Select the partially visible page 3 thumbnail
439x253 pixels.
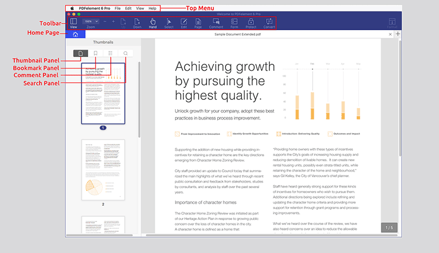pos(103,224)
